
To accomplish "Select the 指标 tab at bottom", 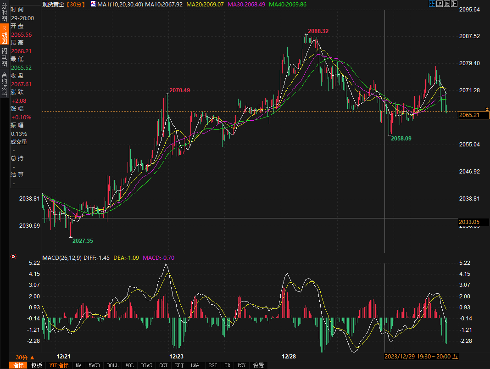I will click(18, 365).
